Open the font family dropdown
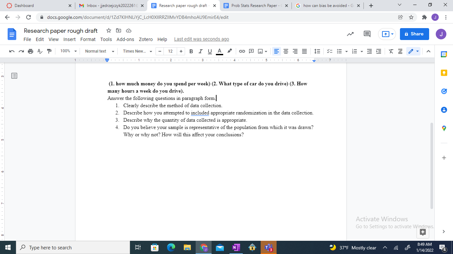This screenshot has width=453, height=254. (135, 51)
